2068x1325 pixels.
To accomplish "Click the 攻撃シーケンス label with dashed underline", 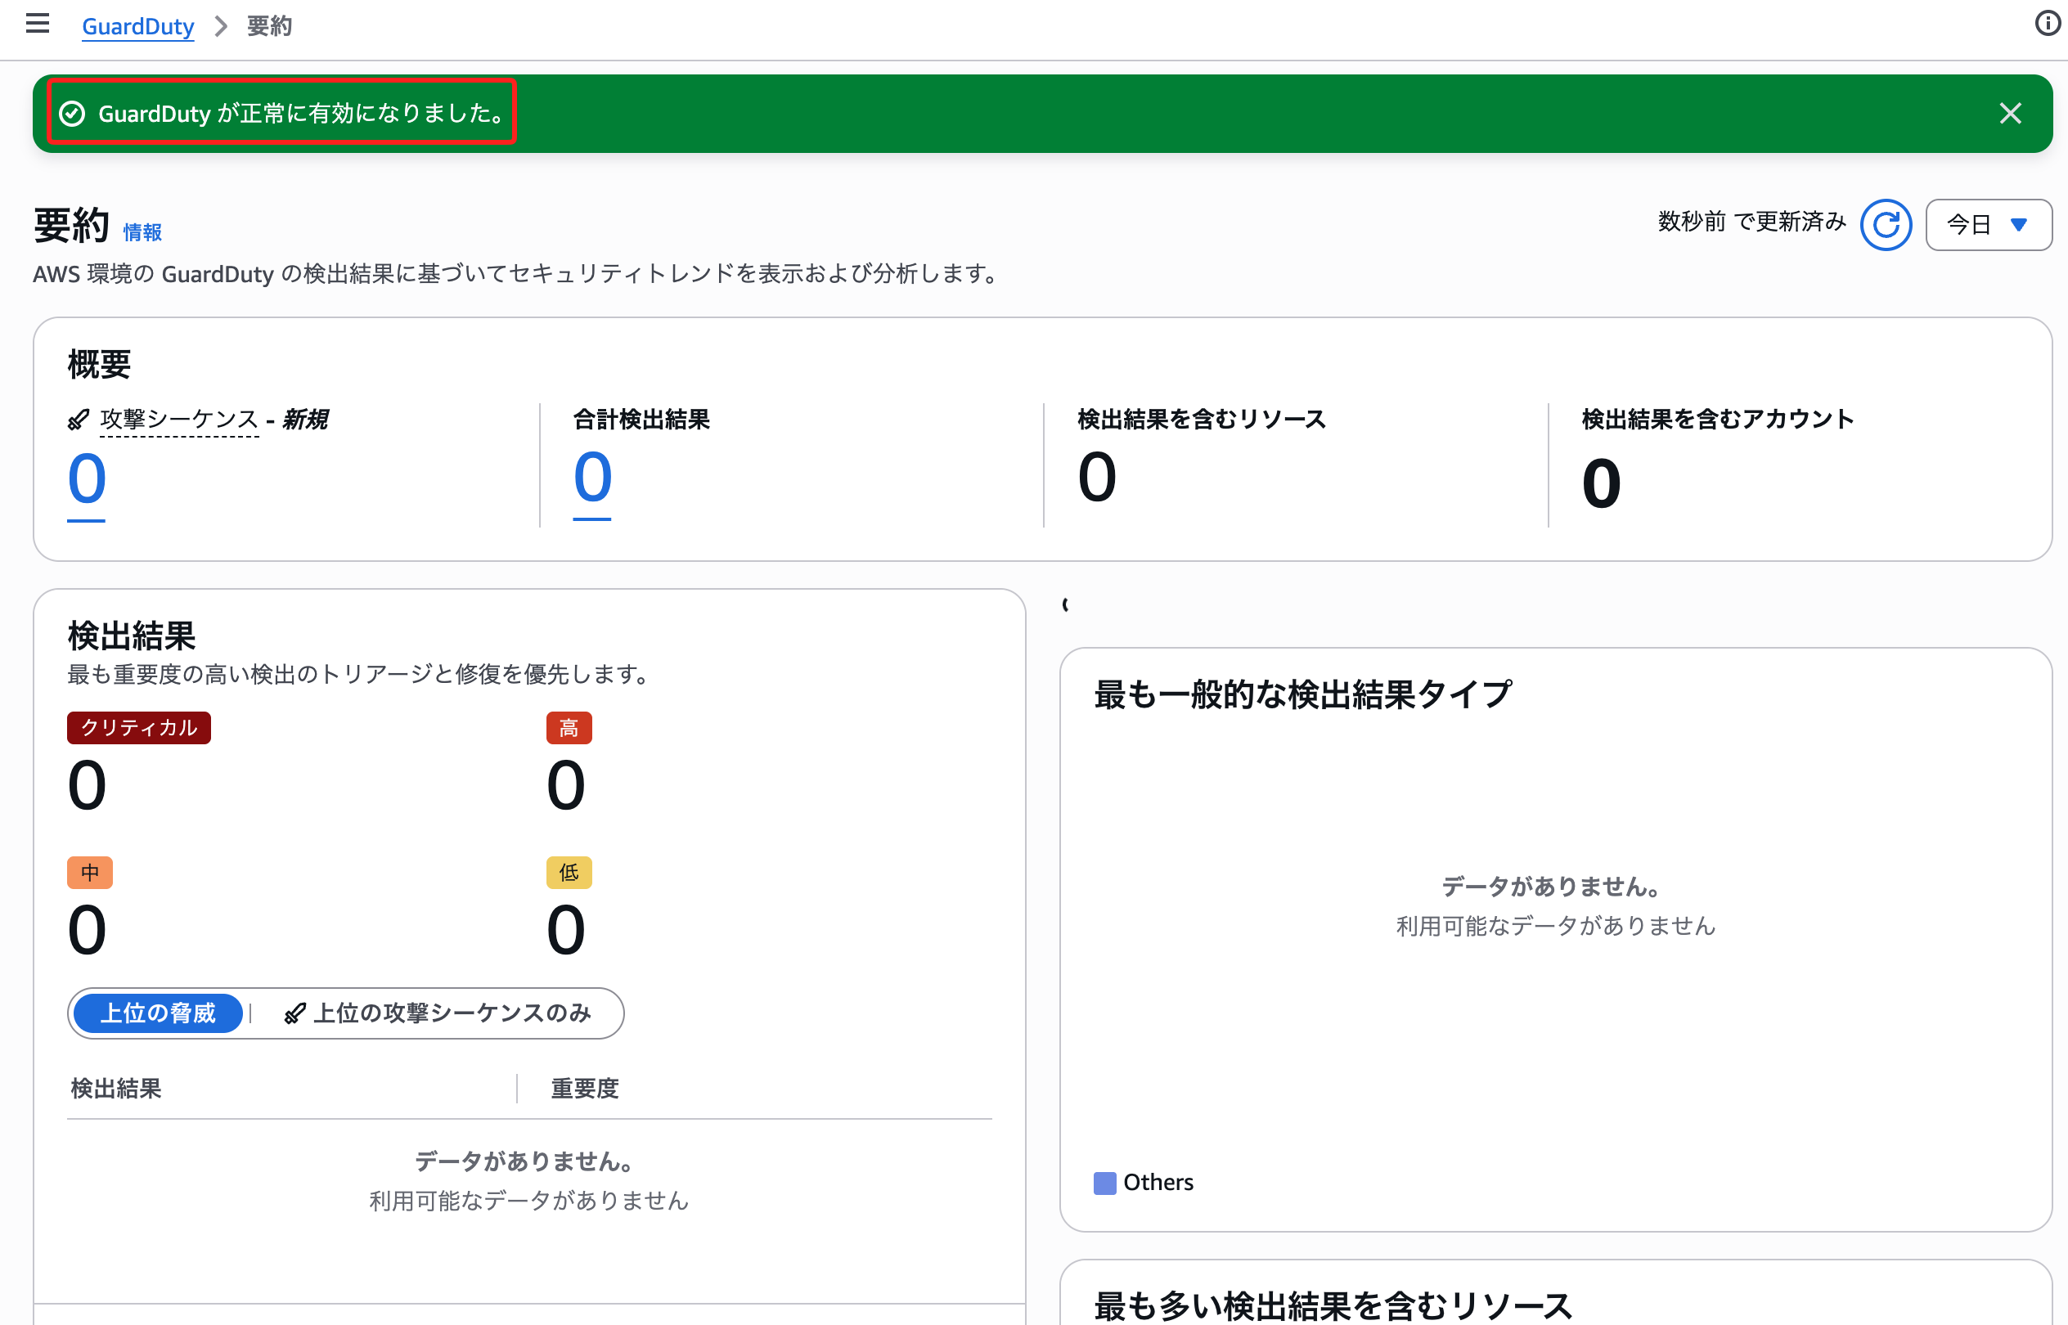I will pyautogui.click(x=179, y=419).
